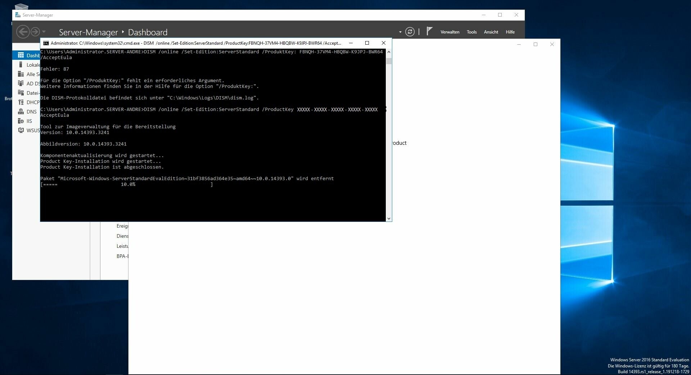Close the Server-Manager window
The height and width of the screenshot is (375, 691).
click(x=516, y=15)
